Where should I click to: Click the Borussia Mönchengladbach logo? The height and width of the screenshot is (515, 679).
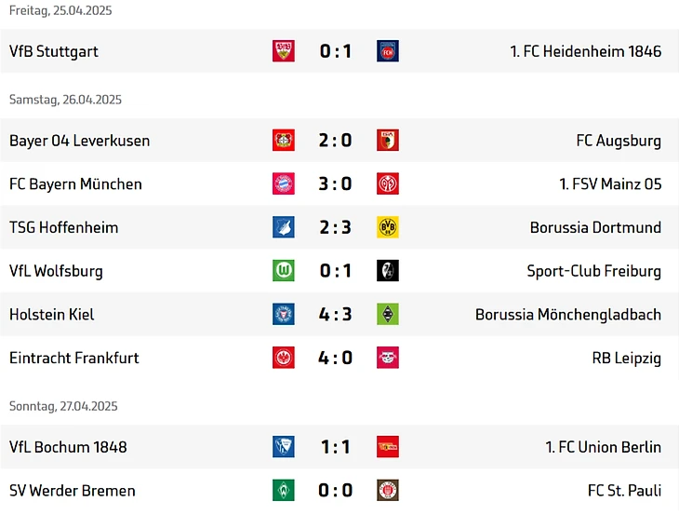388,315
